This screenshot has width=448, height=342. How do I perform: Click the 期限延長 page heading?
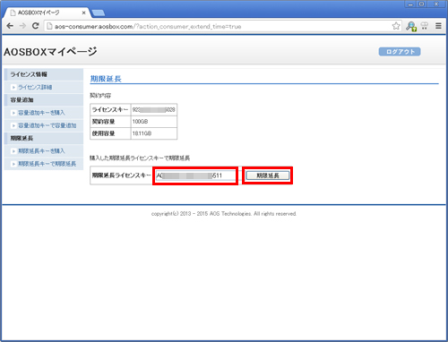[106, 79]
